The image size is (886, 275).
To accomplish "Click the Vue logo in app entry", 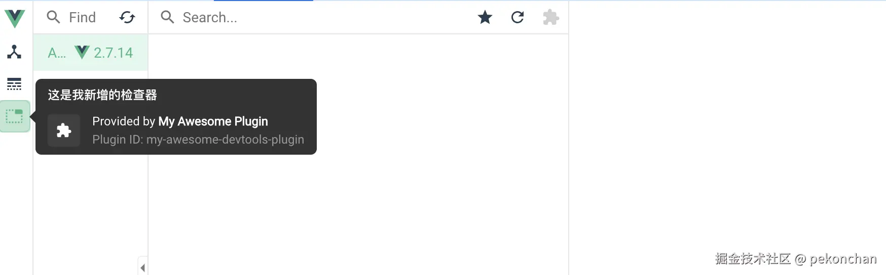I will coord(82,52).
